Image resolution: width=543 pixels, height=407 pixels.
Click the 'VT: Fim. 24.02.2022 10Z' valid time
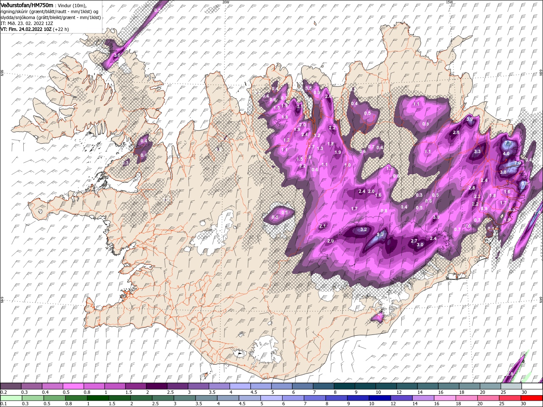(26, 29)
